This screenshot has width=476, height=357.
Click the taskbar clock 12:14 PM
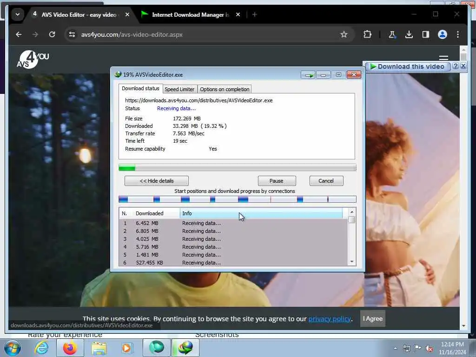[x=452, y=344]
